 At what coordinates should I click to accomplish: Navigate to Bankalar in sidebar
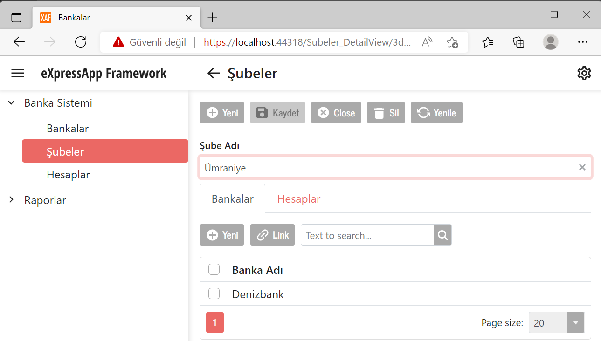68,129
